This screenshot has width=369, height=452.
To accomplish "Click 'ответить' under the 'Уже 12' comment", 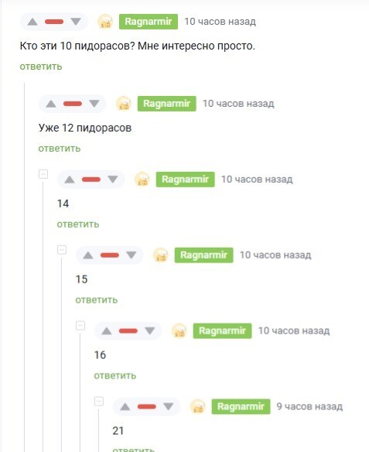I will (x=60, y=149).
